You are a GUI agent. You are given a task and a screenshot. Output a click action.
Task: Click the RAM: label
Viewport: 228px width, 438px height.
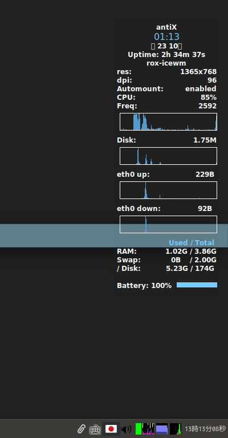(127, 252)
